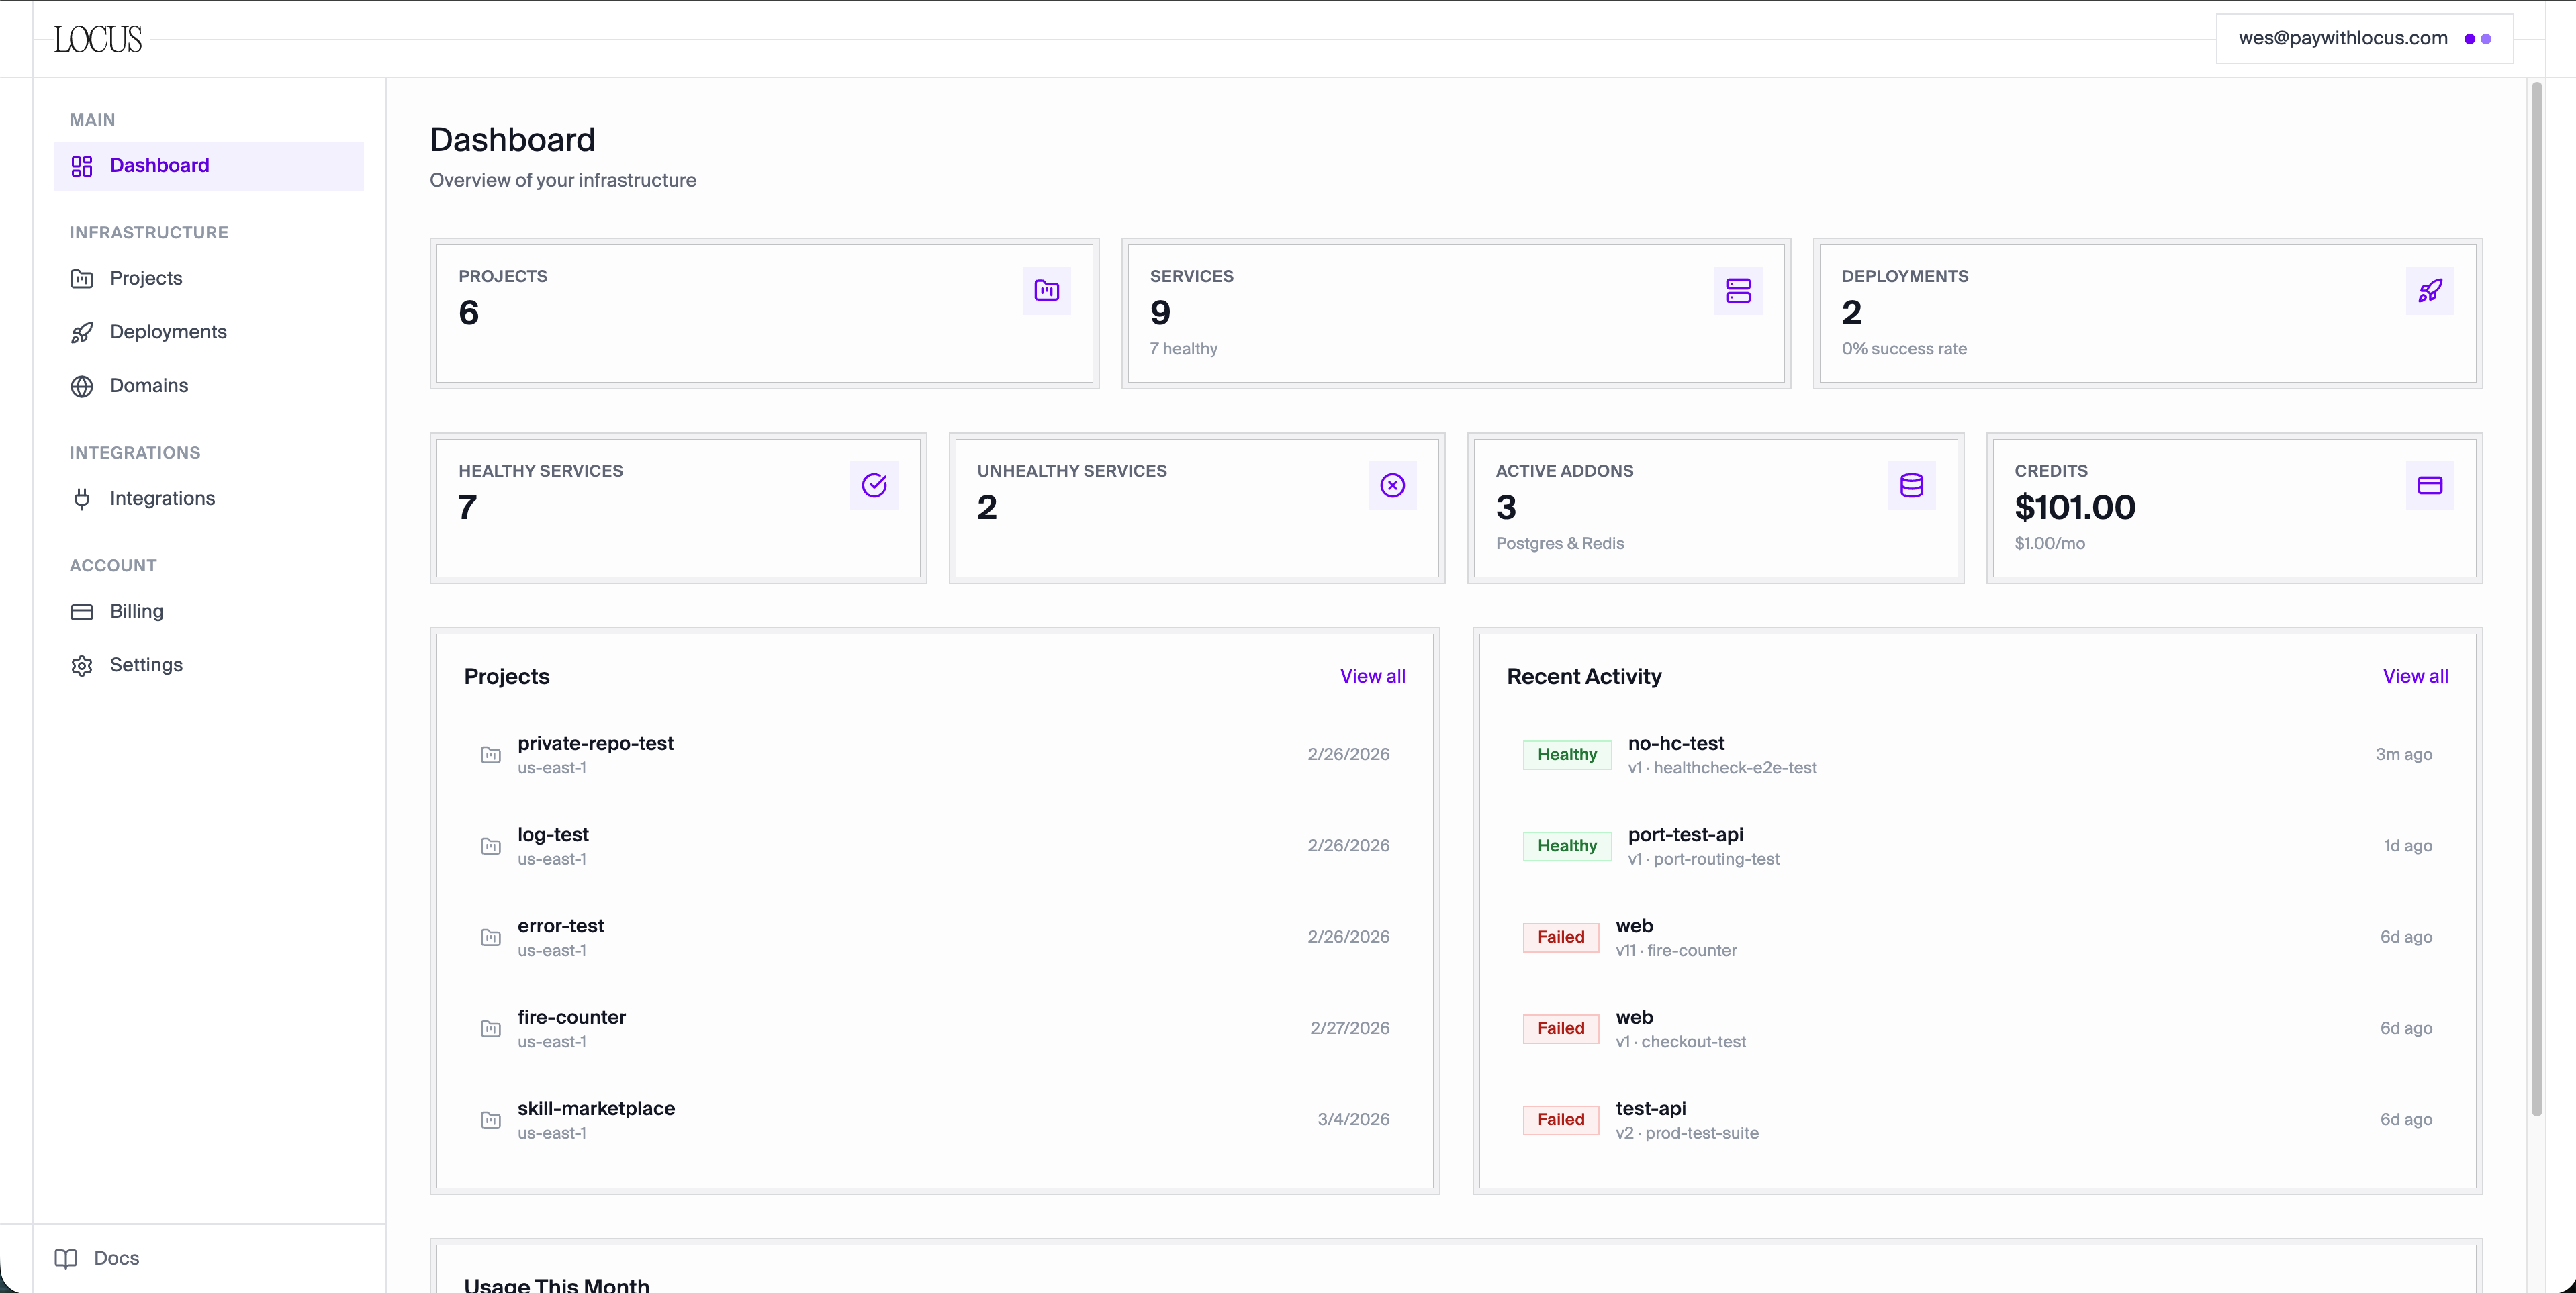Viewport: 2576px width, 1293px height.
Task: Click the server icon on Services card
Action: [x=1738, y=290]
